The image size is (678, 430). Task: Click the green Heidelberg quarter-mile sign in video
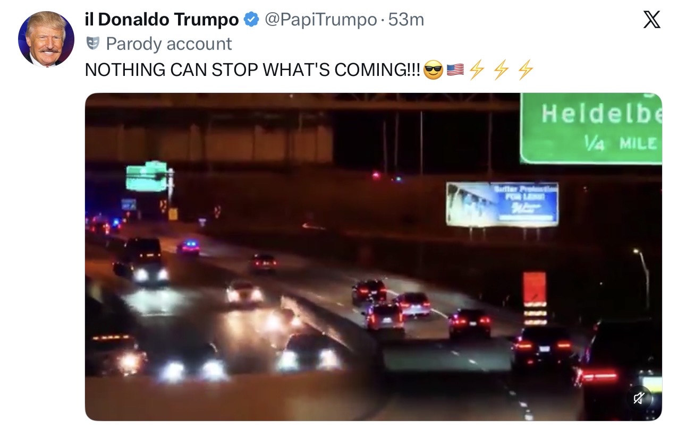[591, 128]
